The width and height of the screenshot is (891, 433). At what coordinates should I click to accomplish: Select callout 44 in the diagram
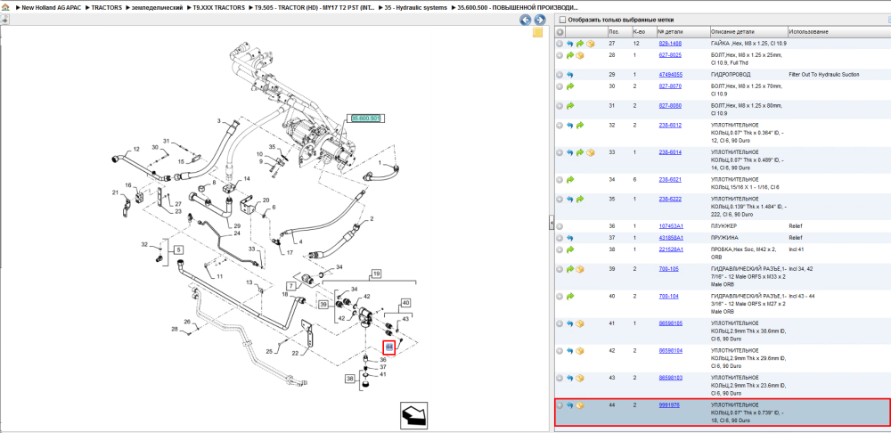tap(389, 347)
